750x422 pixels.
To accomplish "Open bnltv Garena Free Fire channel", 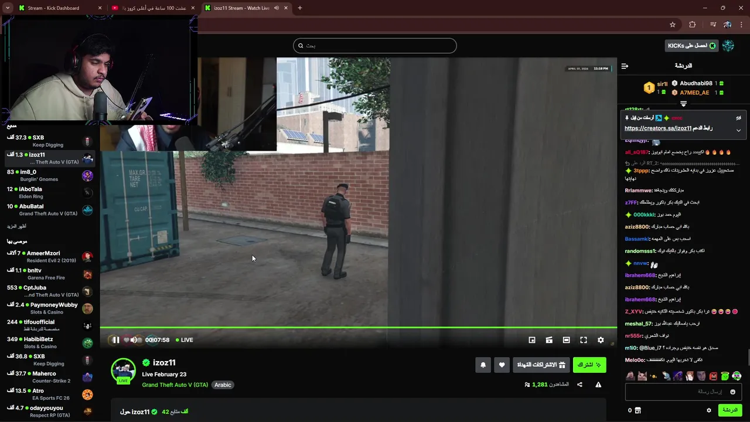I will click(x=50, y=274).
